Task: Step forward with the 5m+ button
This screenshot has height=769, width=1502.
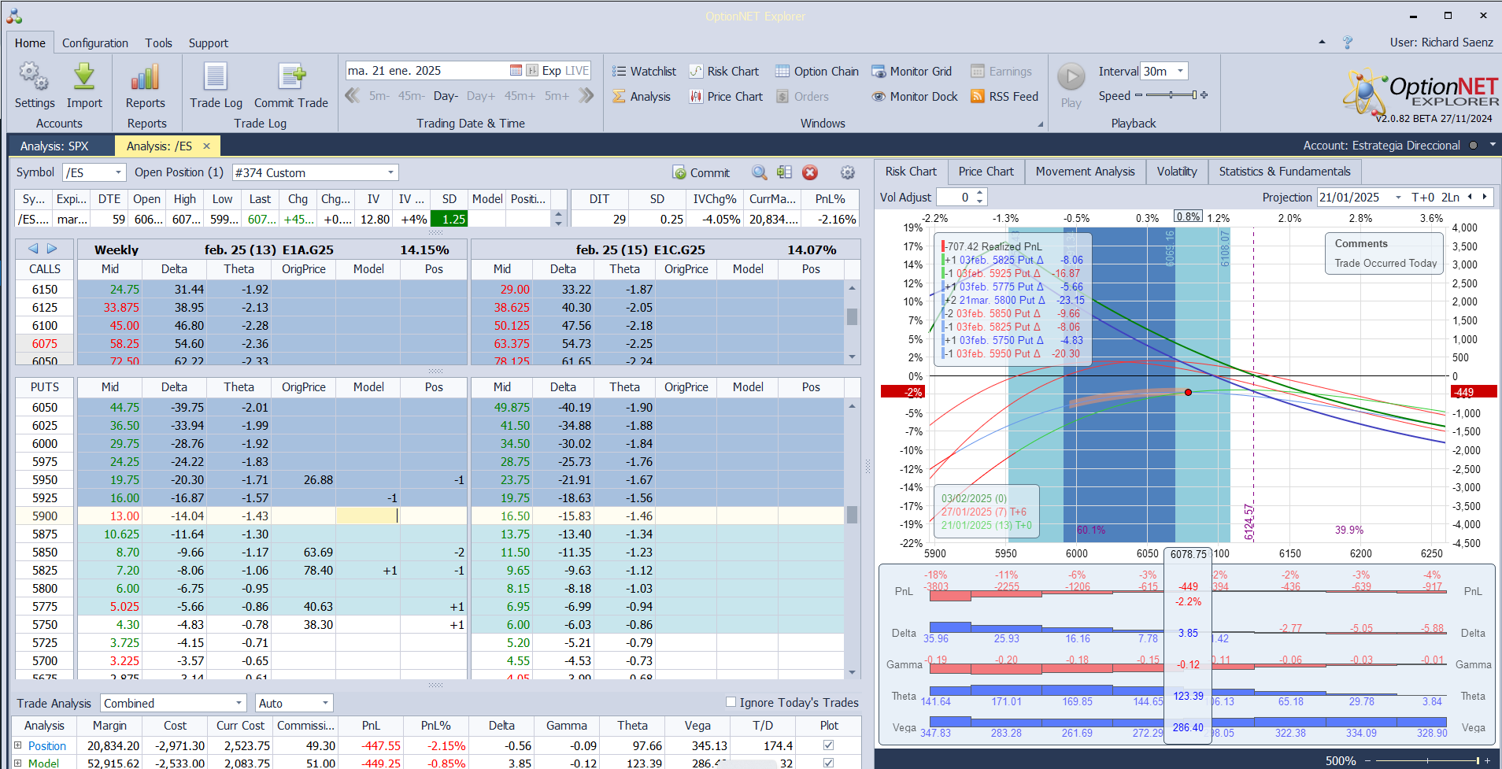Action: click(x=557, y=96)
